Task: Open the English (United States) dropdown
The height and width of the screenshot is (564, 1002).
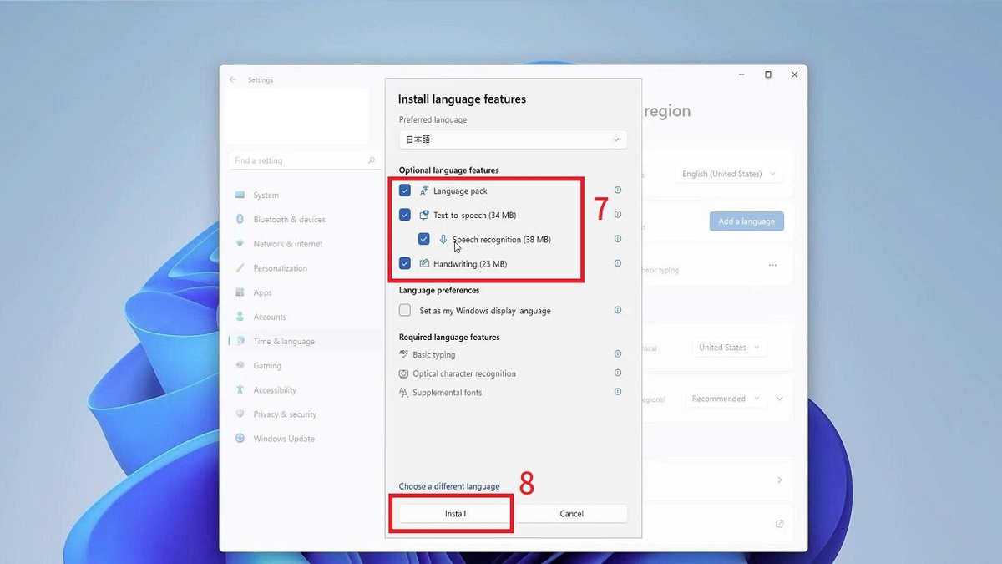Action: click(x=728, y=174)
